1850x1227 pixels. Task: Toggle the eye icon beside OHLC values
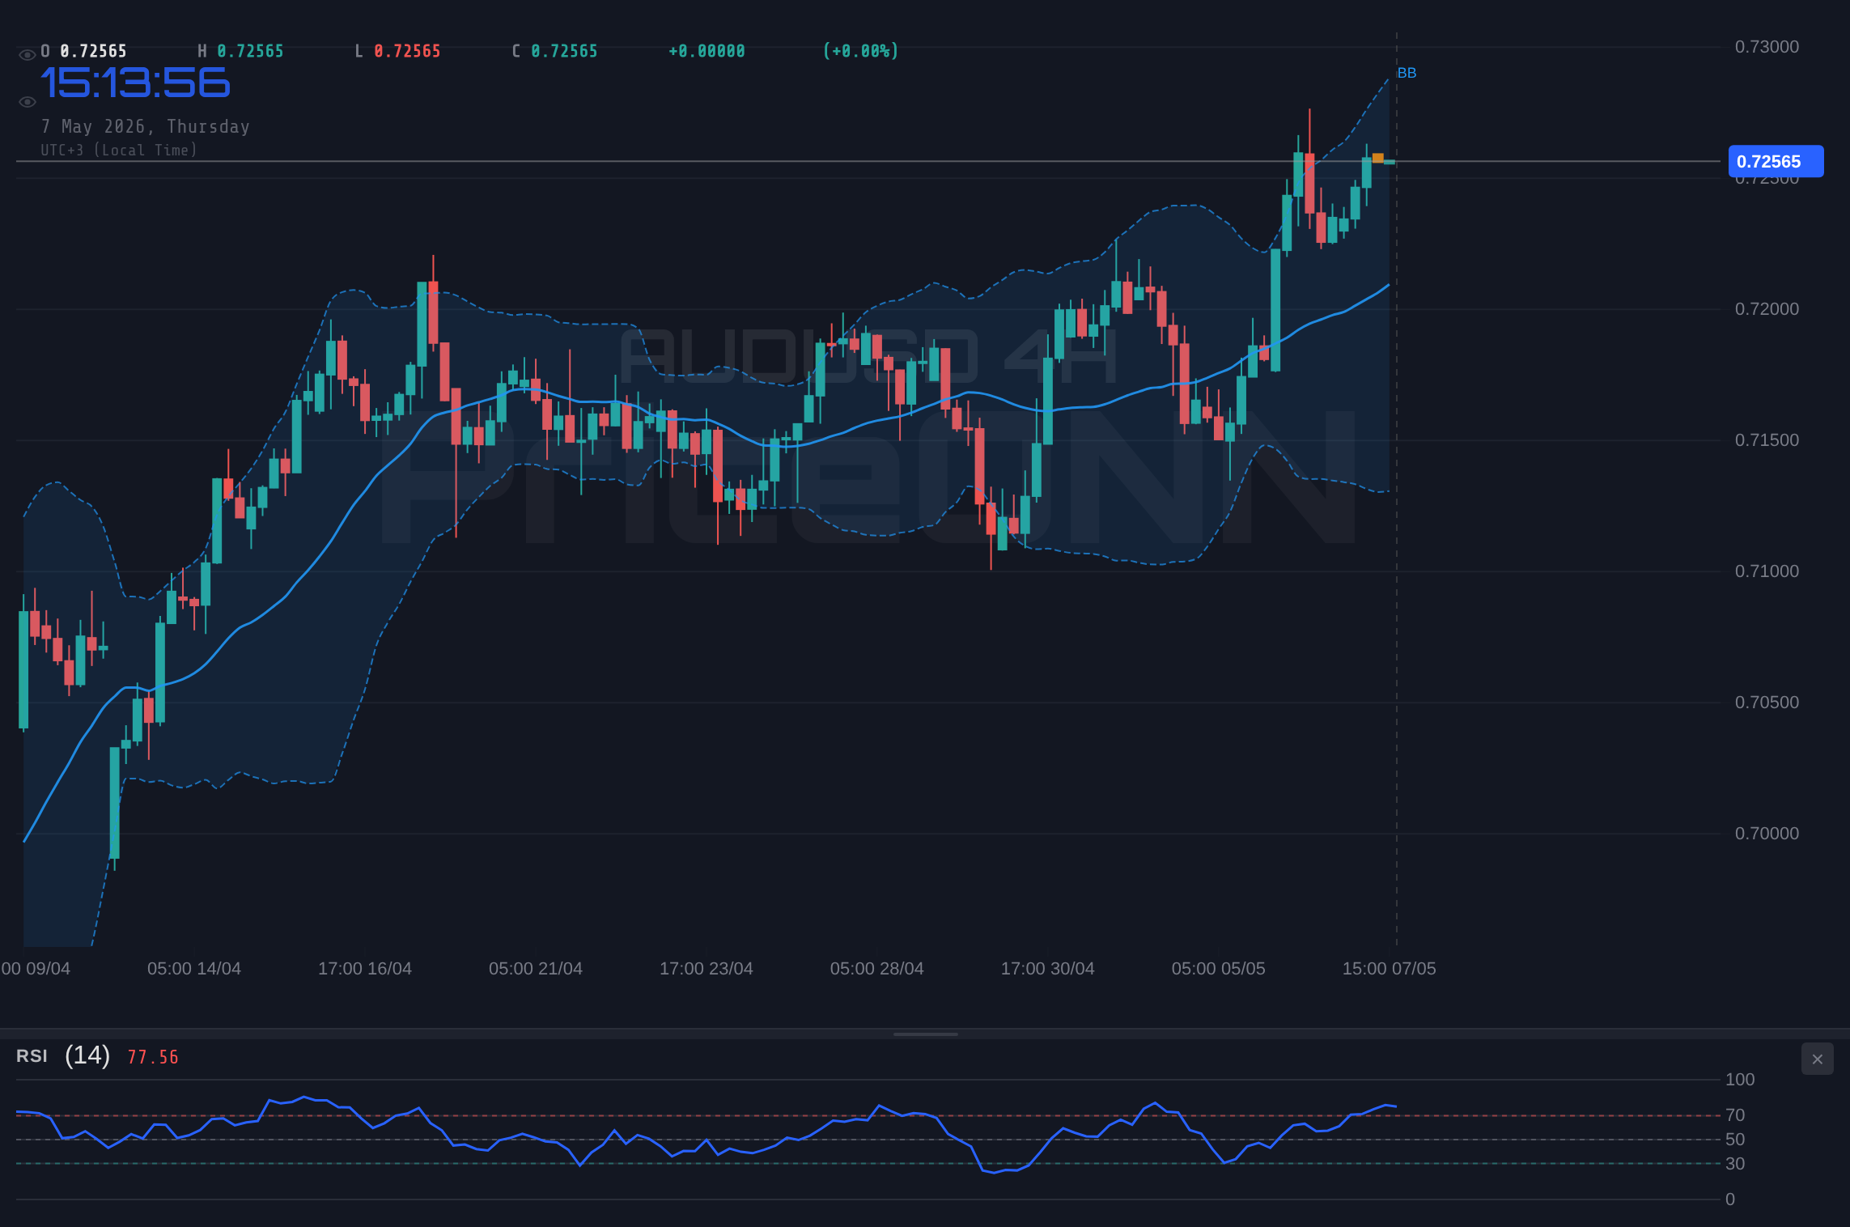[x=27, y=55]
